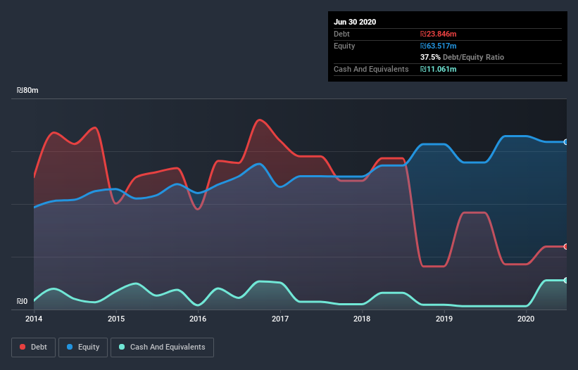Click the Debt row label in tooltip
This screenshot has width=578, height=370.
coord(341,34)
